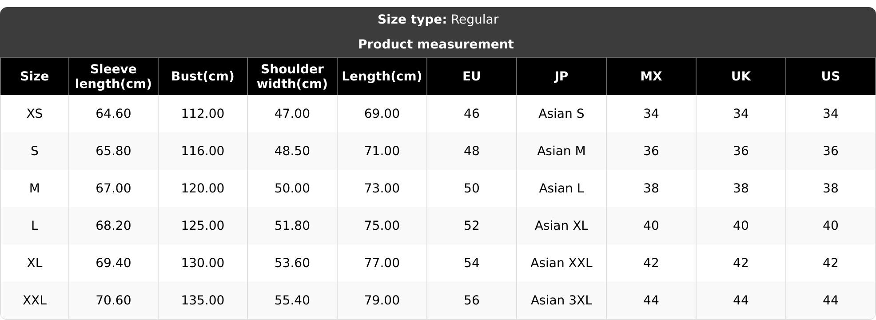Select the Shoulder width(cm) header
The height and width of the screenshot is (320, 876).
(292, 76)
